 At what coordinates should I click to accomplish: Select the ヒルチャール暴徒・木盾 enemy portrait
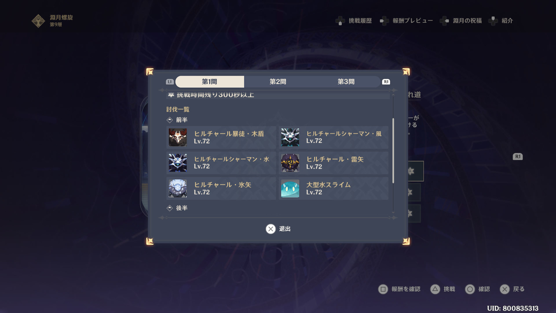pos(178,138)
